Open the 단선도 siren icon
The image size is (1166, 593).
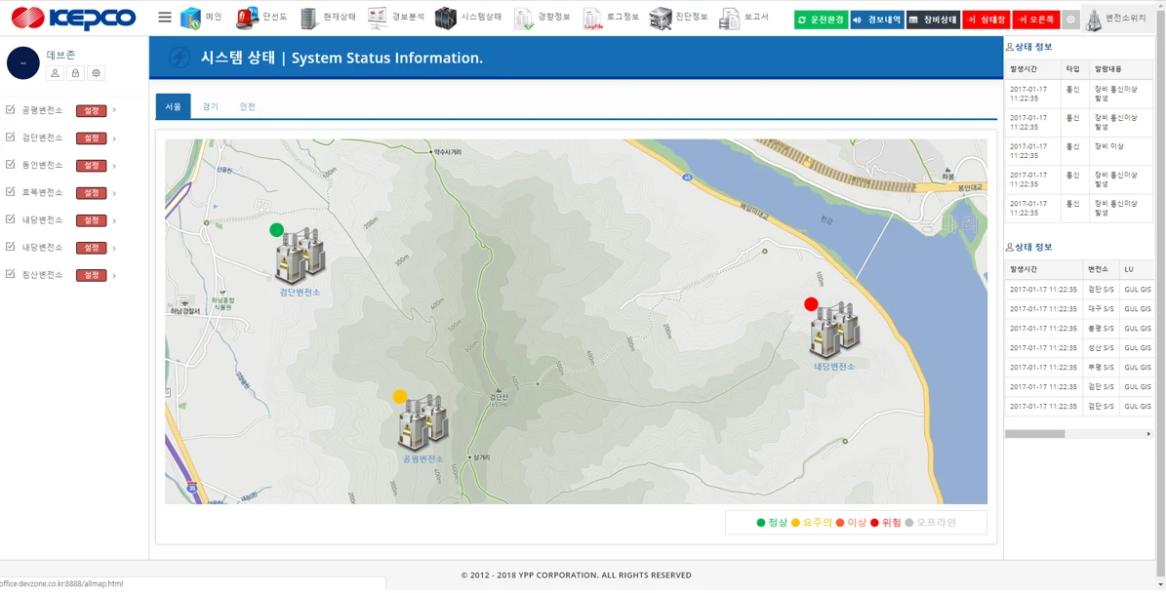click(x=248, y=18)
